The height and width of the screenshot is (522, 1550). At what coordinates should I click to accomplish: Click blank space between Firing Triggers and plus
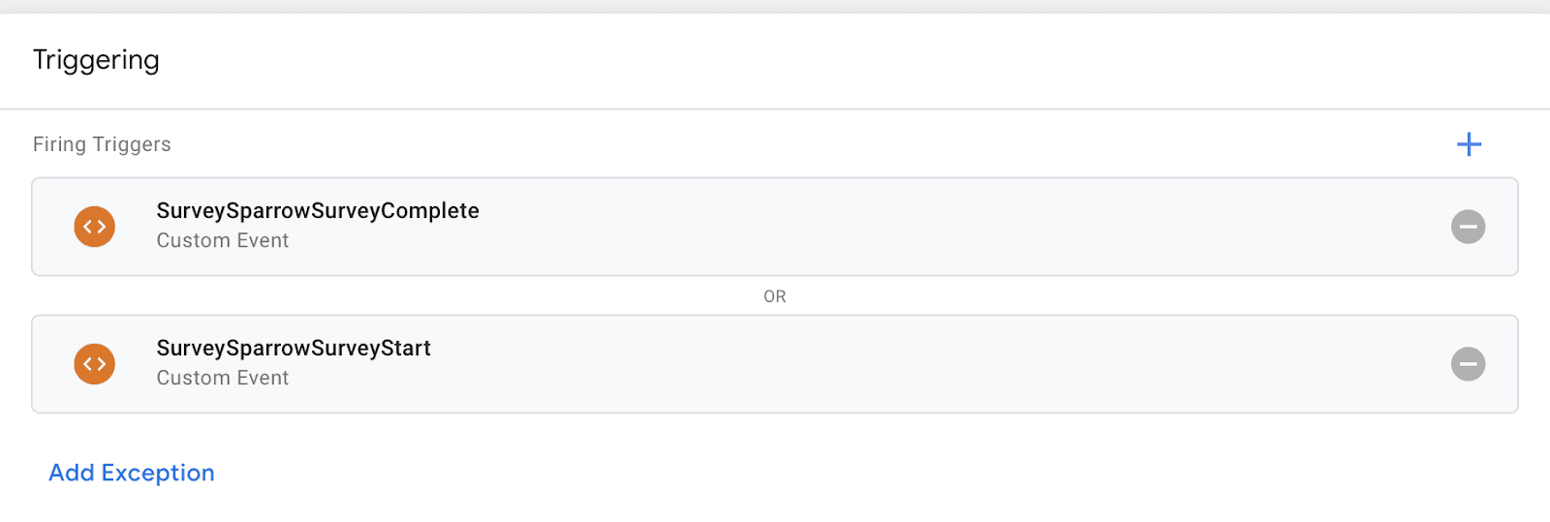[x=775, y=144]
